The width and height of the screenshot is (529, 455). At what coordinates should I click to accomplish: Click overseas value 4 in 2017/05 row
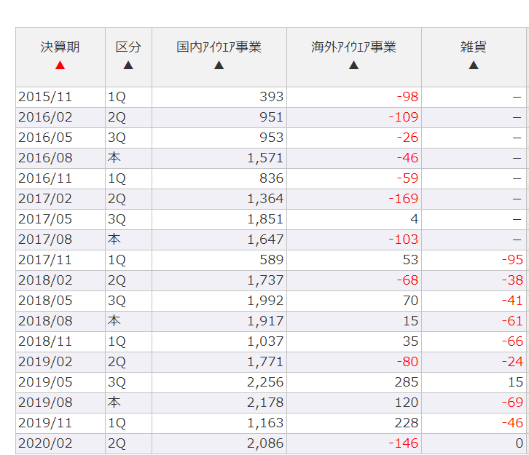[x=415, y=219]
